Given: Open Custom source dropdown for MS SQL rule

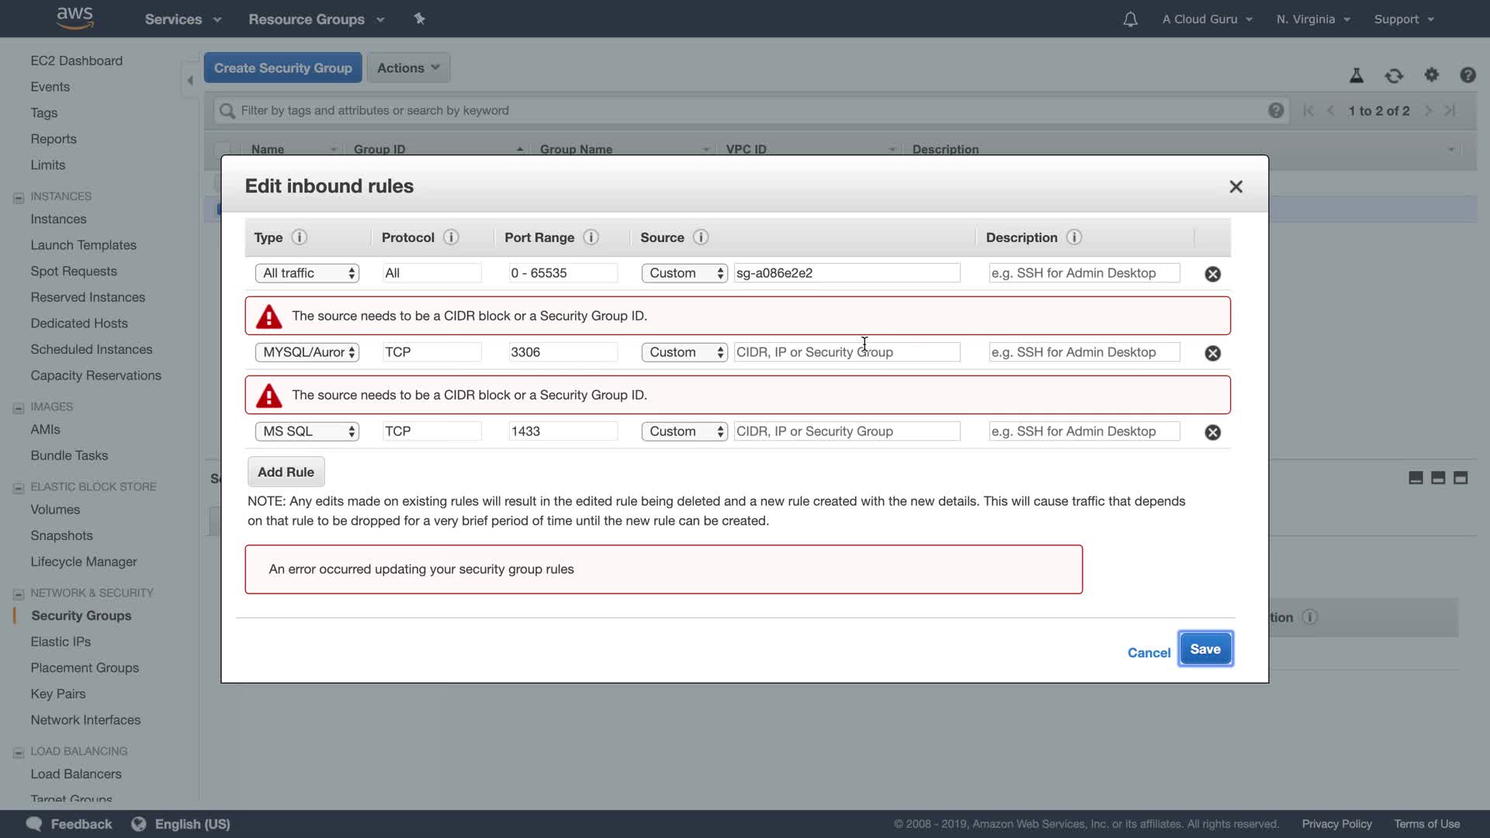Looking at the screenshot, I should 684,431.
